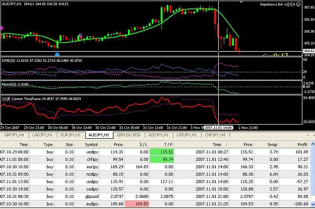Click the green take-profit cell 115.51
Screen dimensions: 315x209
tap(162, 152)
